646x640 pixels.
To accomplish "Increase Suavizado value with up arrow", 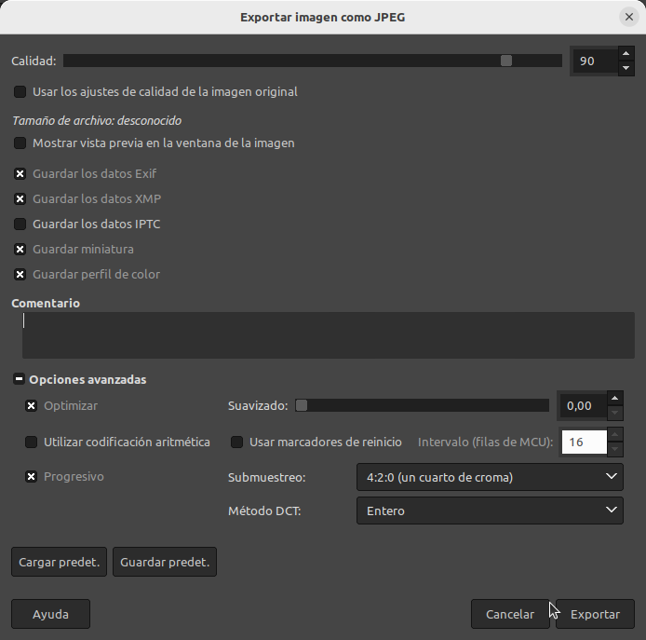I will (x=613, y=398).
